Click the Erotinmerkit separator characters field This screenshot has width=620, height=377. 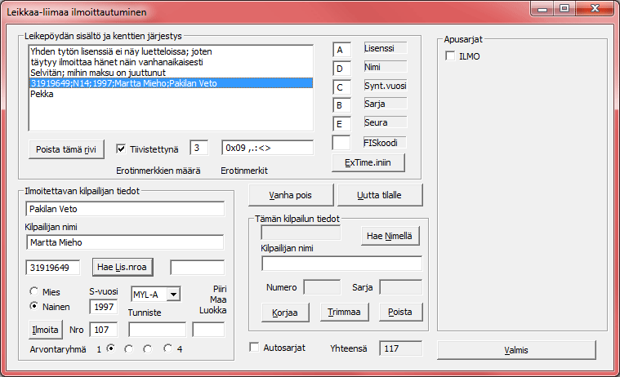coord(266,148)
